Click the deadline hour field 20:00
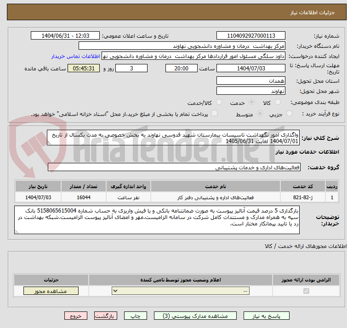The width and height of the screenshot is (347, 328). 181,68
